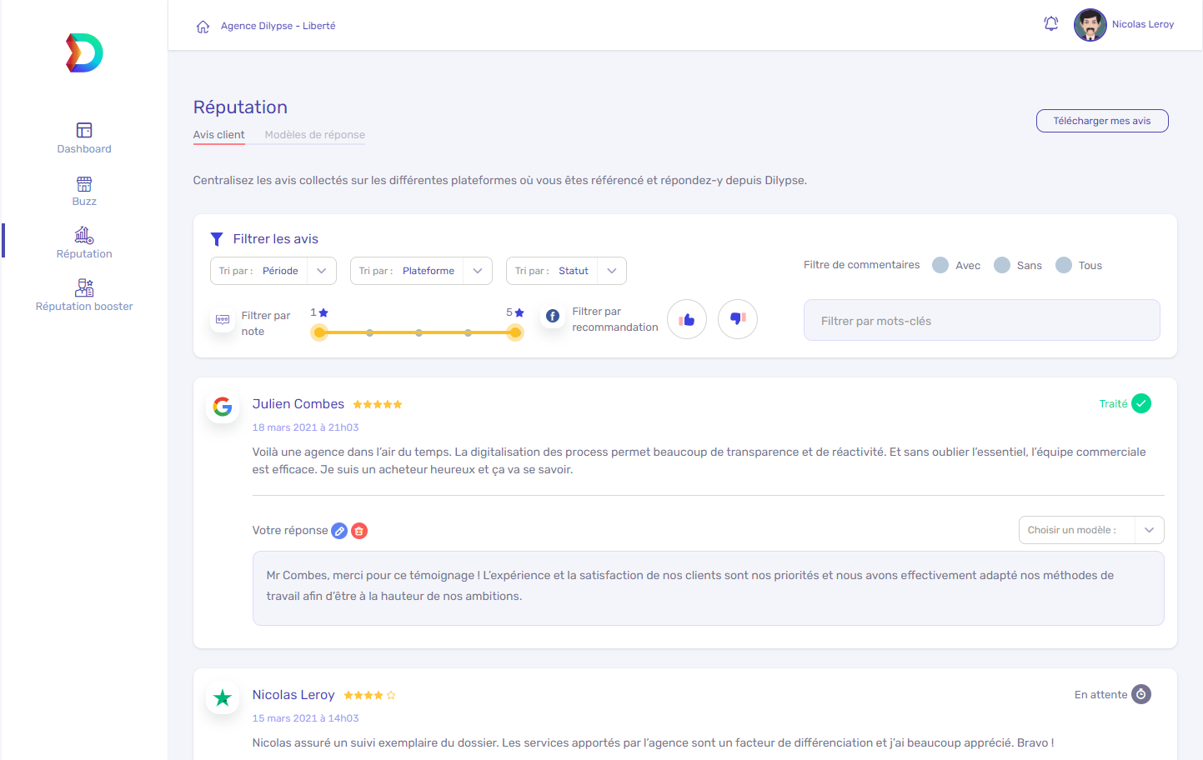Click the thumbs up recommendation filter

coord(687,319)
